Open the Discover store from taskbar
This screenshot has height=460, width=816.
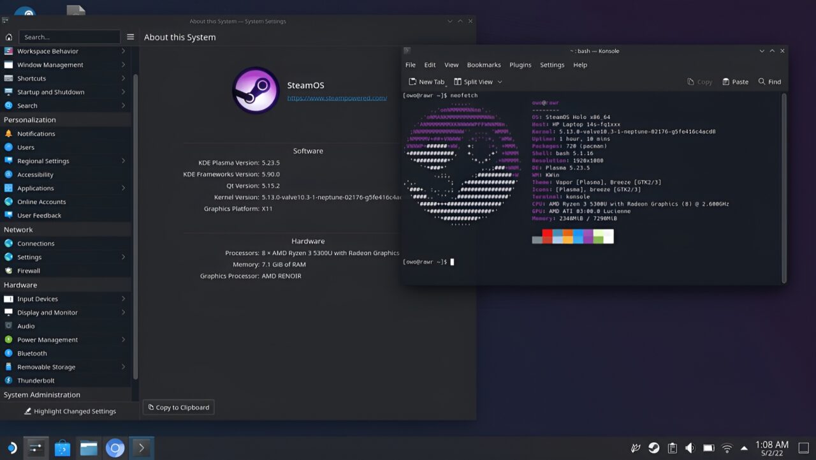tap(62, 448)
